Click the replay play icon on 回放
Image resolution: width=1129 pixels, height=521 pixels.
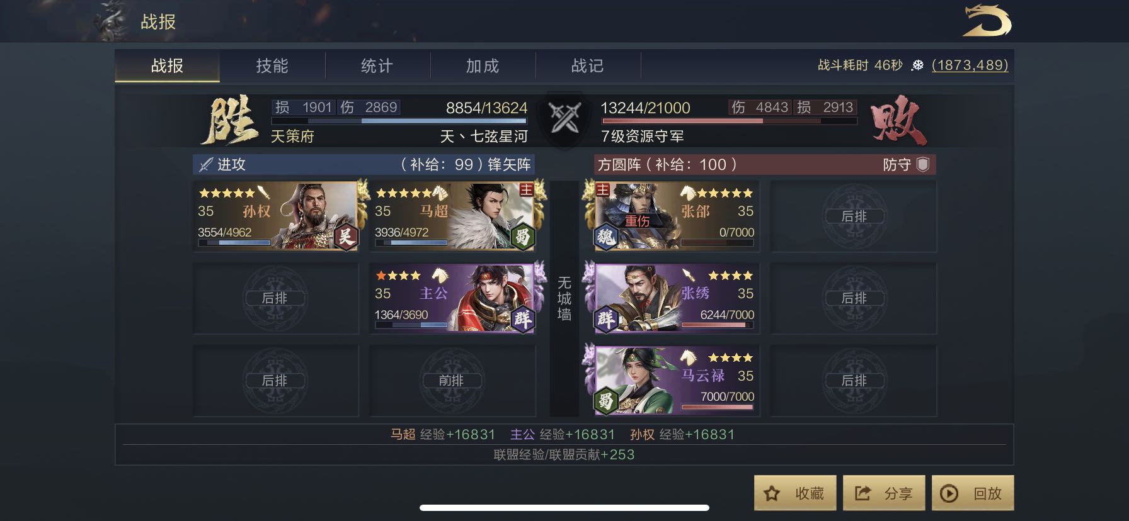(x=949, y=493)
